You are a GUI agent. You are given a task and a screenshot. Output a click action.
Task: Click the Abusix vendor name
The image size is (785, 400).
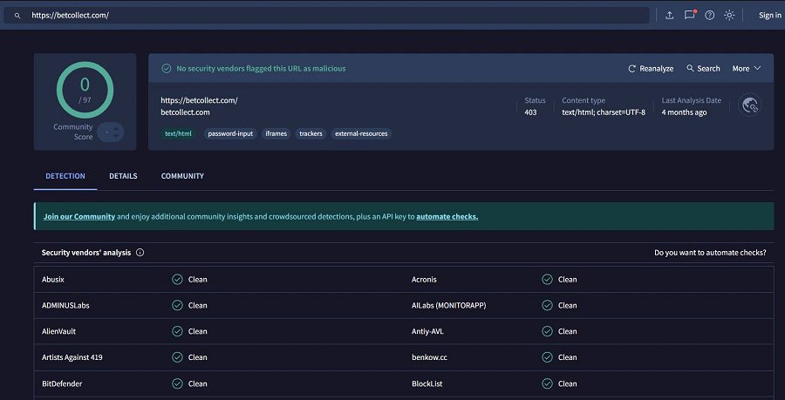53,280
